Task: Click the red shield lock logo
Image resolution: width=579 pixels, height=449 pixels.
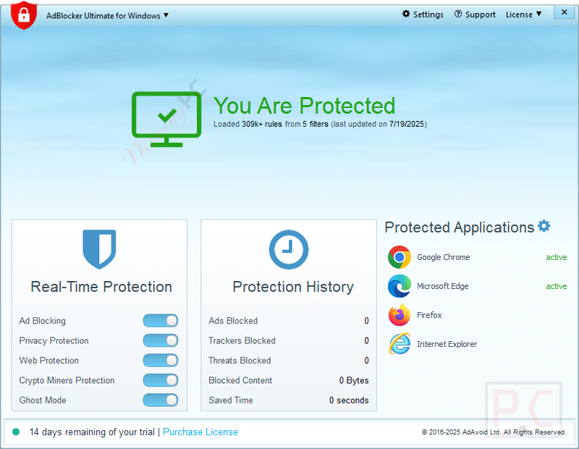Action: tap(24, 14)
